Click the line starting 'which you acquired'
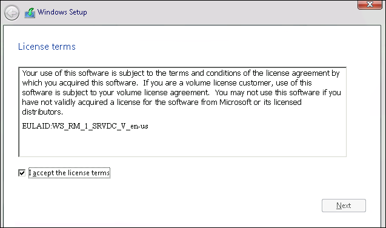 (167, 83)
